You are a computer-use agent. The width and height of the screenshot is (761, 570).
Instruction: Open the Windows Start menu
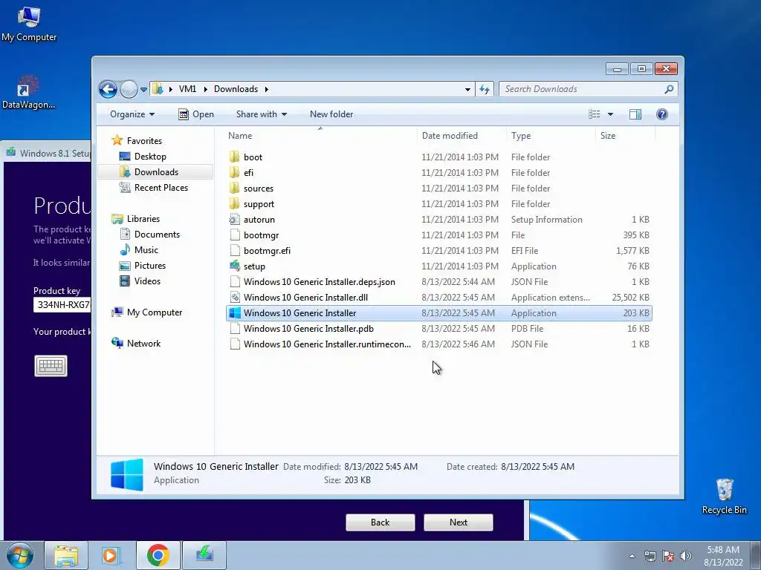point(19,555)
